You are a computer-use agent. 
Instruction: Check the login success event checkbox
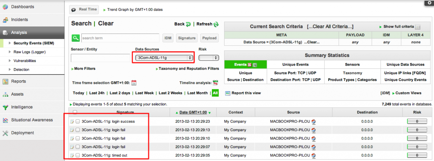pyautogui.click(x=78, y=122)
